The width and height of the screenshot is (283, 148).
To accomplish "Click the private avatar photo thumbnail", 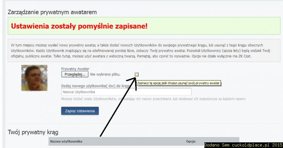I will point(34,78).
